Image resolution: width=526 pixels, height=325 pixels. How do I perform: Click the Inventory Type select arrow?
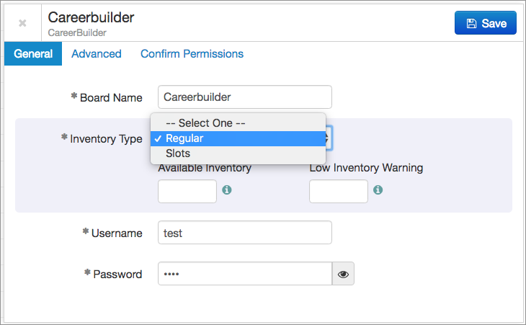[x=329, y=138]
